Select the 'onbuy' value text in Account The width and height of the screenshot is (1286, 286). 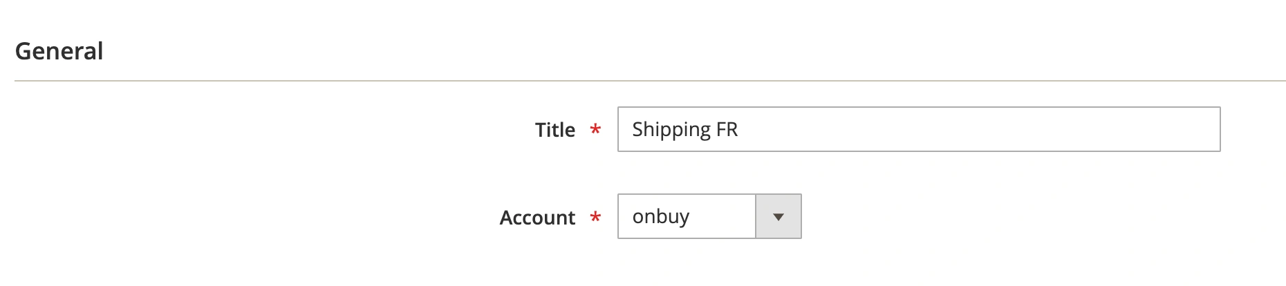click(x=660, y=217)
